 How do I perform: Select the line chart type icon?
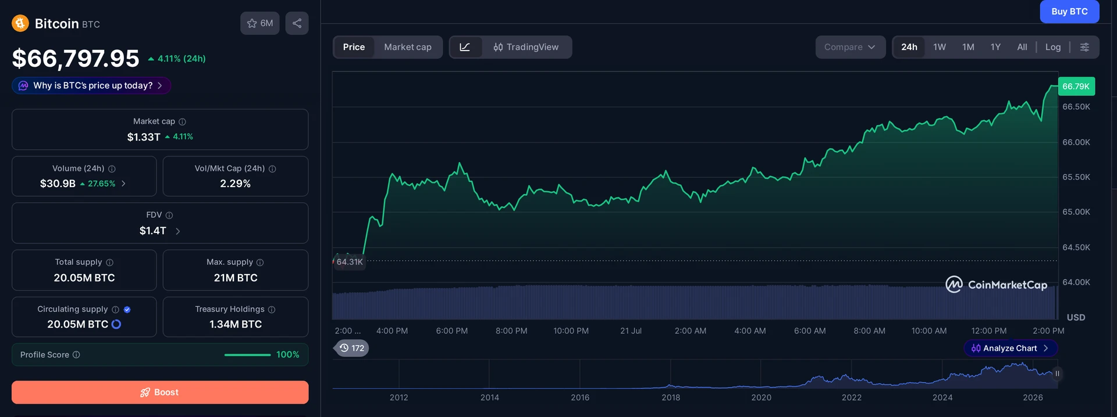(465, 47)
